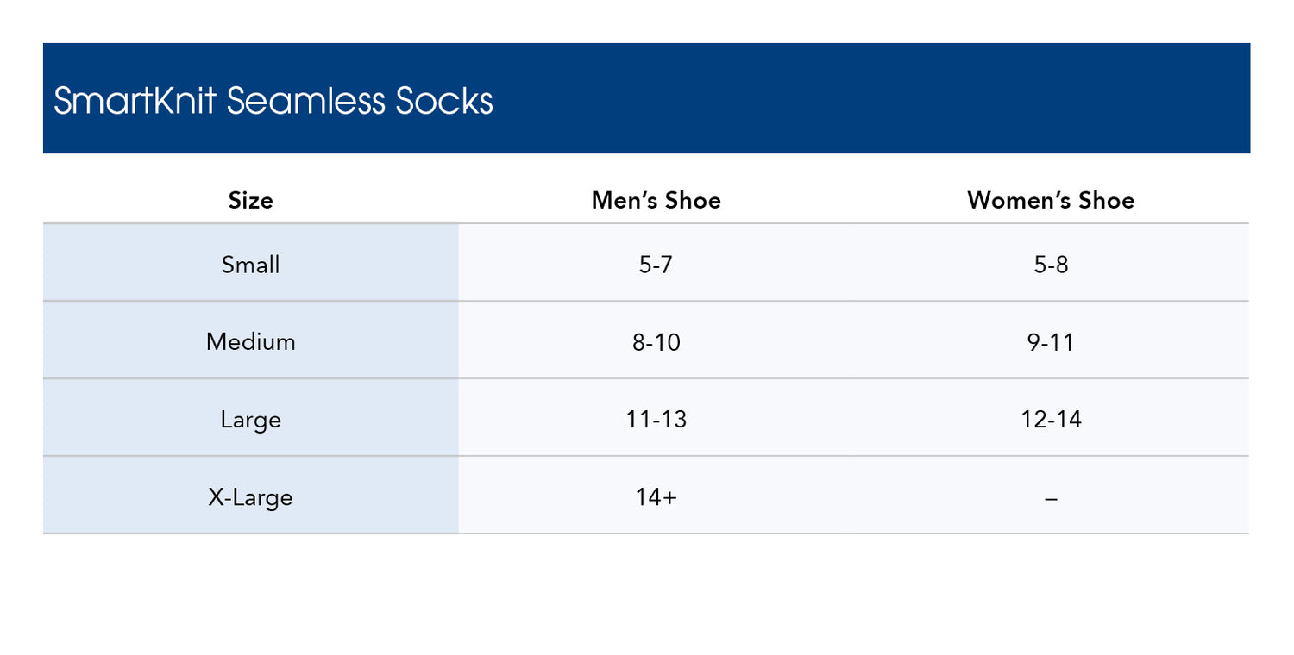Select the X-Large size row label
Viewport: 1294px width, 655px height.
[250, 497]
